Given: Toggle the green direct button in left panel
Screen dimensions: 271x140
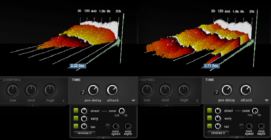Looking at the screenshot, I should click(76, 111).
